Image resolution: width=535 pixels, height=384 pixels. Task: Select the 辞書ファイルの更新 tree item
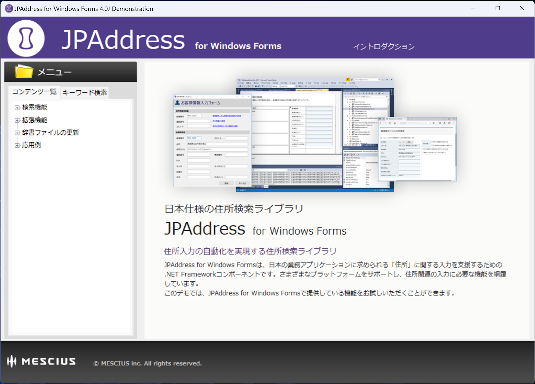point(50,133)
